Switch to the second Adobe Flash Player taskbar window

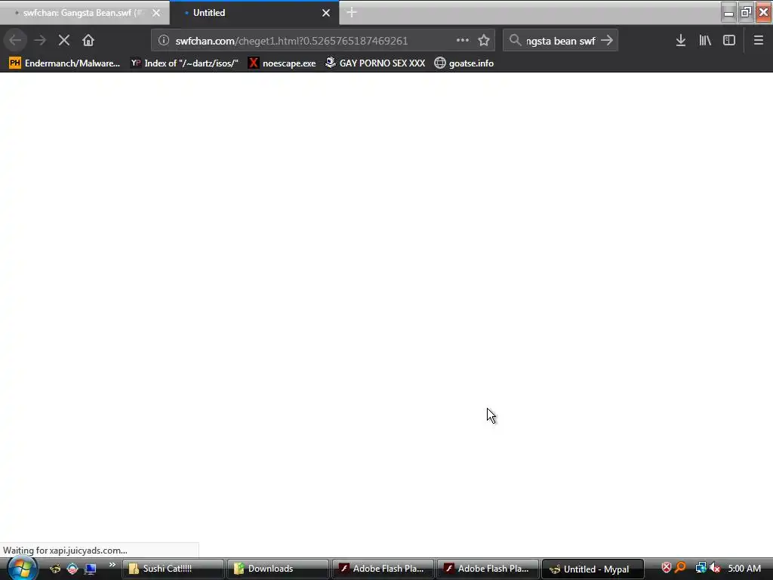click(488, 569)
